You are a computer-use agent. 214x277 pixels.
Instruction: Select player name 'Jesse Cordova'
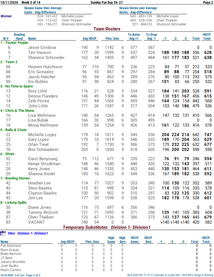[42, 48]
